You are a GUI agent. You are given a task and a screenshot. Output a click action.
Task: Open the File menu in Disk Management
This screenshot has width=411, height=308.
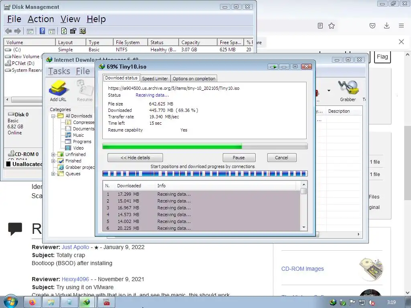click(x=14, y=19)
